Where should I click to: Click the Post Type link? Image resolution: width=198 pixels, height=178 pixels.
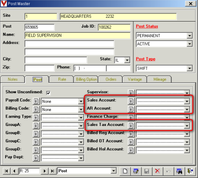pyautogui.click(x=146, y=59)
